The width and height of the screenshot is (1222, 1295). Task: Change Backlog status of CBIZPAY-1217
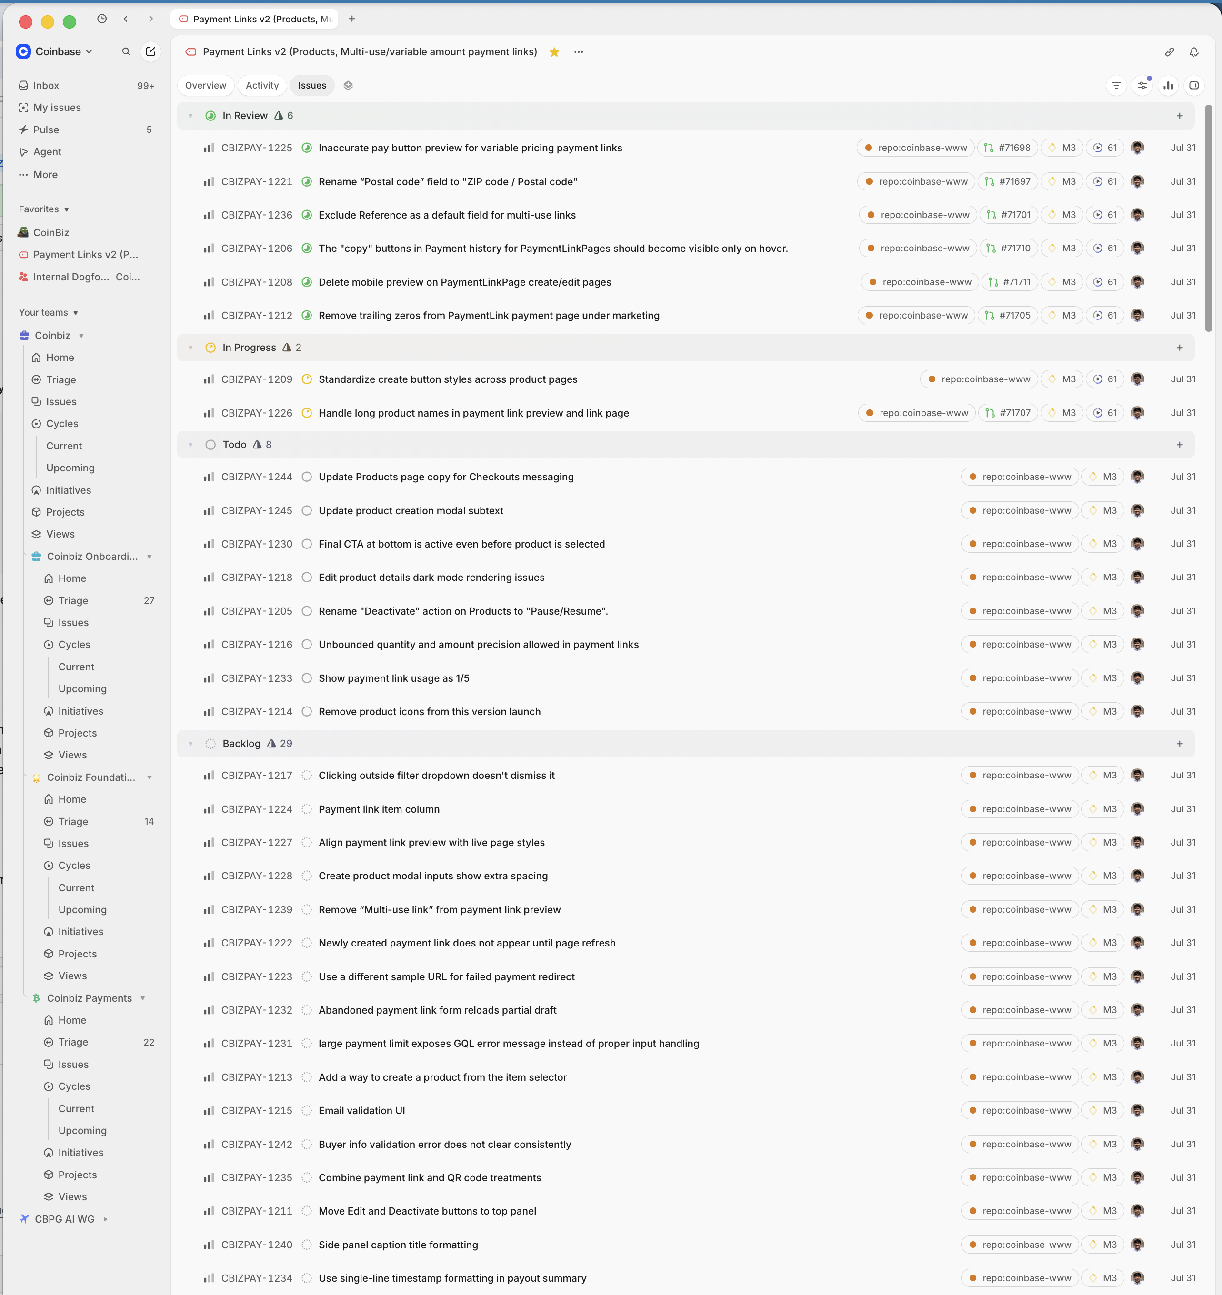pyautogui.click(x=306, y=775)
